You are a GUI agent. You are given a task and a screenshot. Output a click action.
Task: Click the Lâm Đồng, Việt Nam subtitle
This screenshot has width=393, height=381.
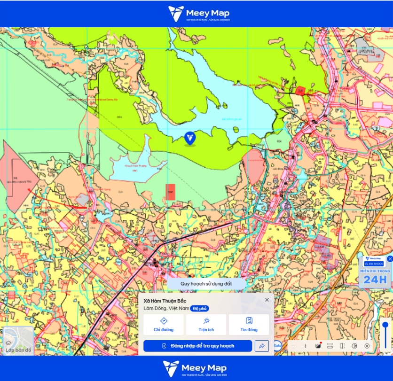coord(166,308)
